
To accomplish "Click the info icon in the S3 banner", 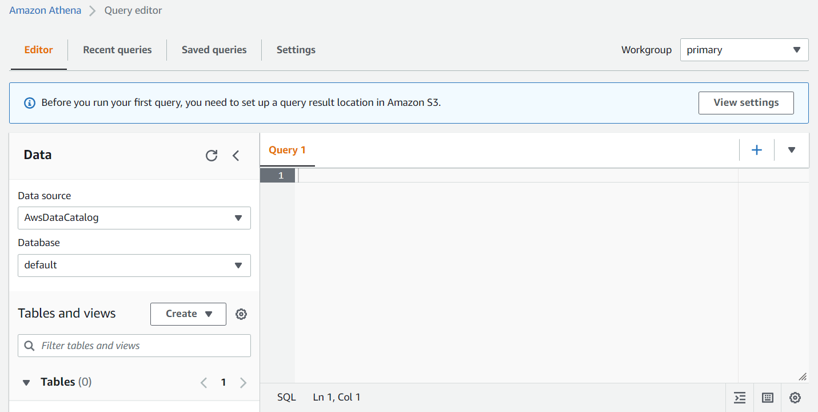I will click(29, 102).
